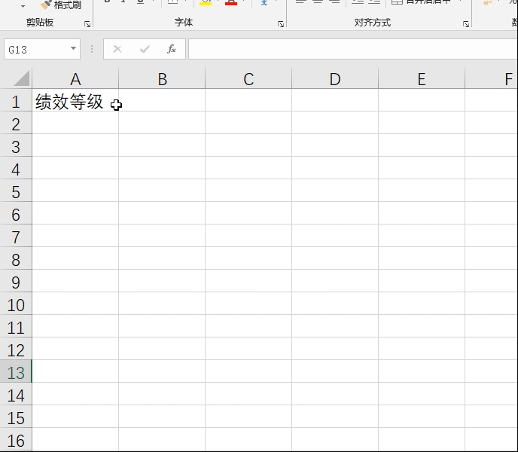Click the cancel X icon in formula bar
Image resolution: width=518 pixels, height=452 pixels.
[x=117, y=49]
